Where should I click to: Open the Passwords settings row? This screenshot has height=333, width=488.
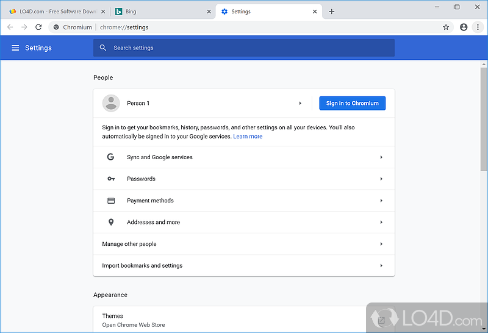(x=244, y=179)
